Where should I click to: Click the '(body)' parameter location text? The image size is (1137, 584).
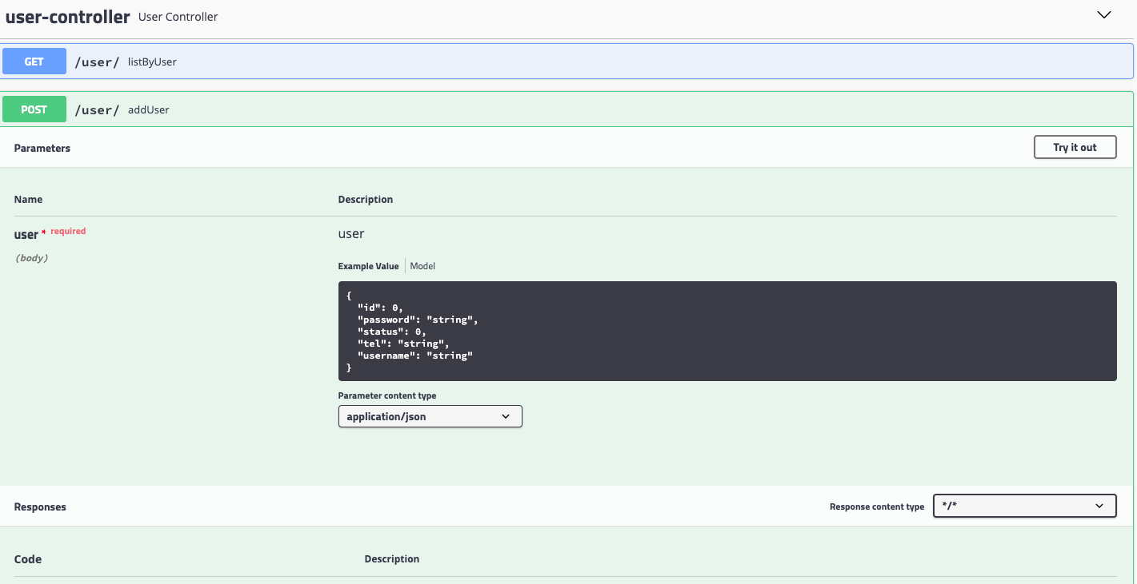click(x=32, y=258)
